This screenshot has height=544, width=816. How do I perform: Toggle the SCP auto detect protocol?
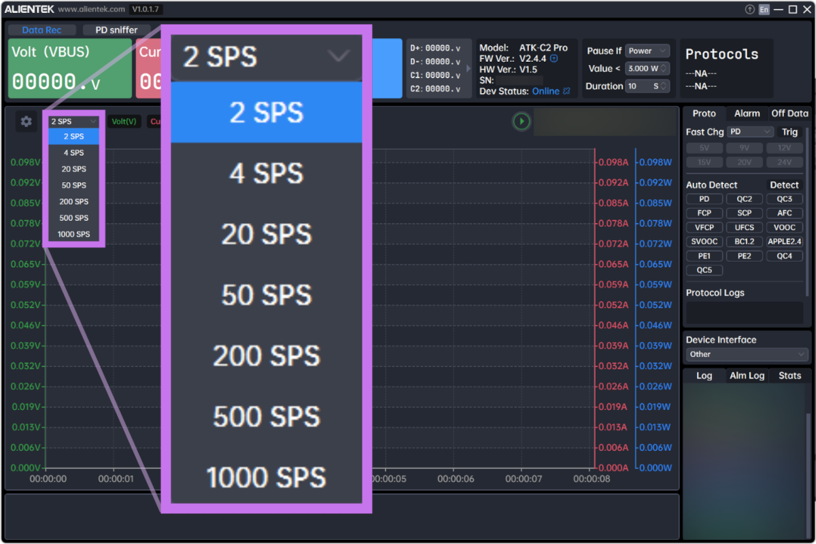(744, 214)
